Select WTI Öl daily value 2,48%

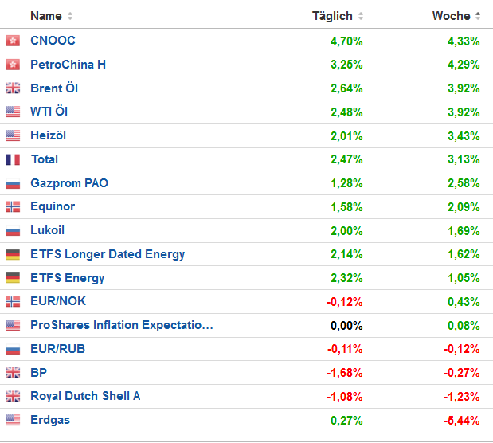pyautogui.click(x=346, y=112)
